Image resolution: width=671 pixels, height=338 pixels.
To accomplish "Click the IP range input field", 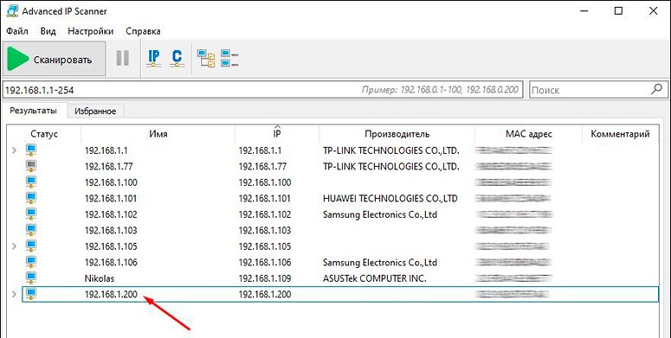I will point(262,90).
